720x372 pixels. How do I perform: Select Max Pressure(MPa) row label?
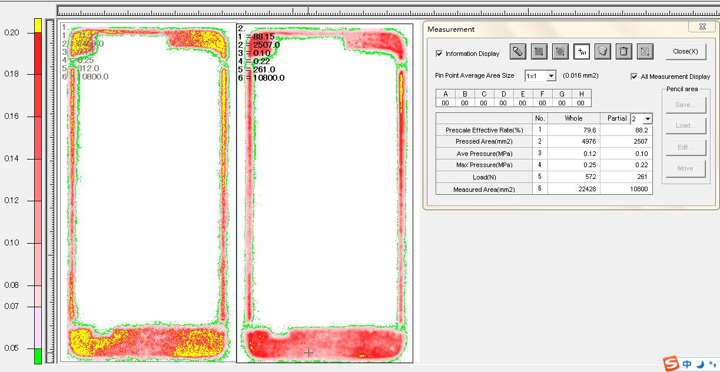484,165
